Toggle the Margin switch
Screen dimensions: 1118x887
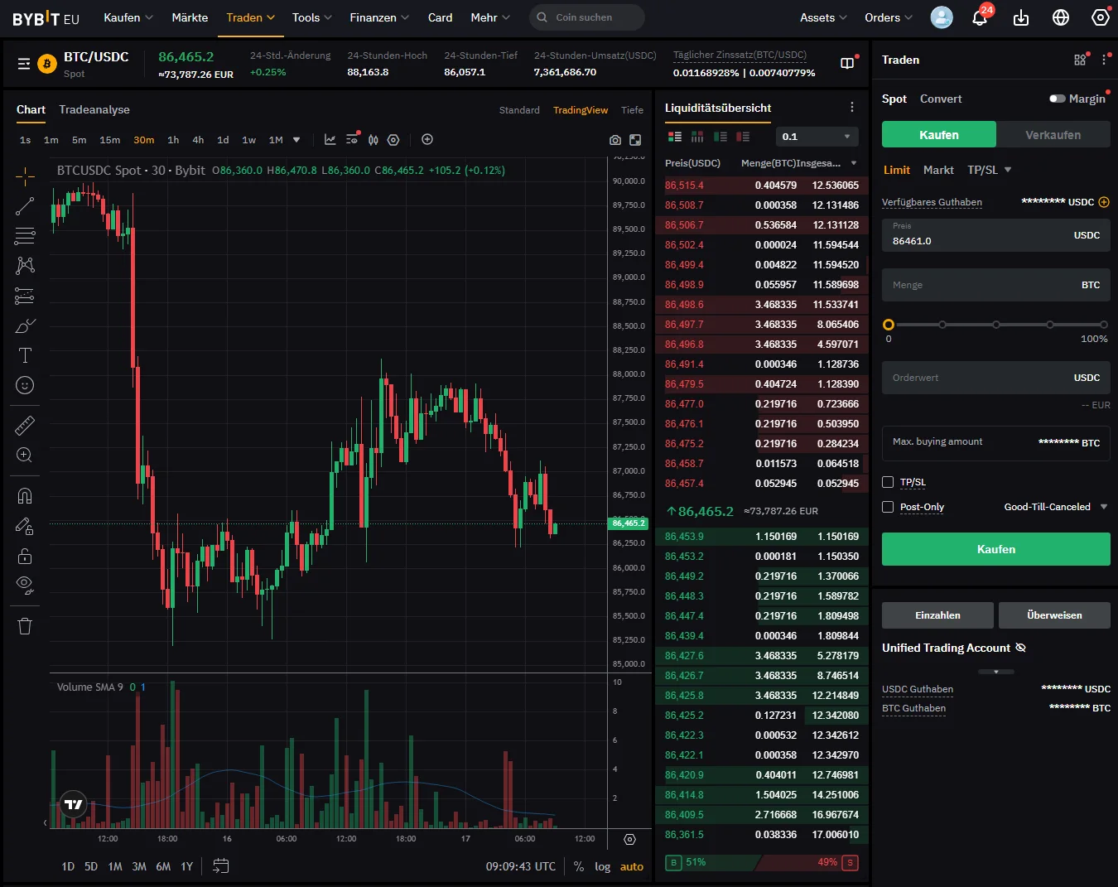pyautogui.click(x=1058, y=99)
